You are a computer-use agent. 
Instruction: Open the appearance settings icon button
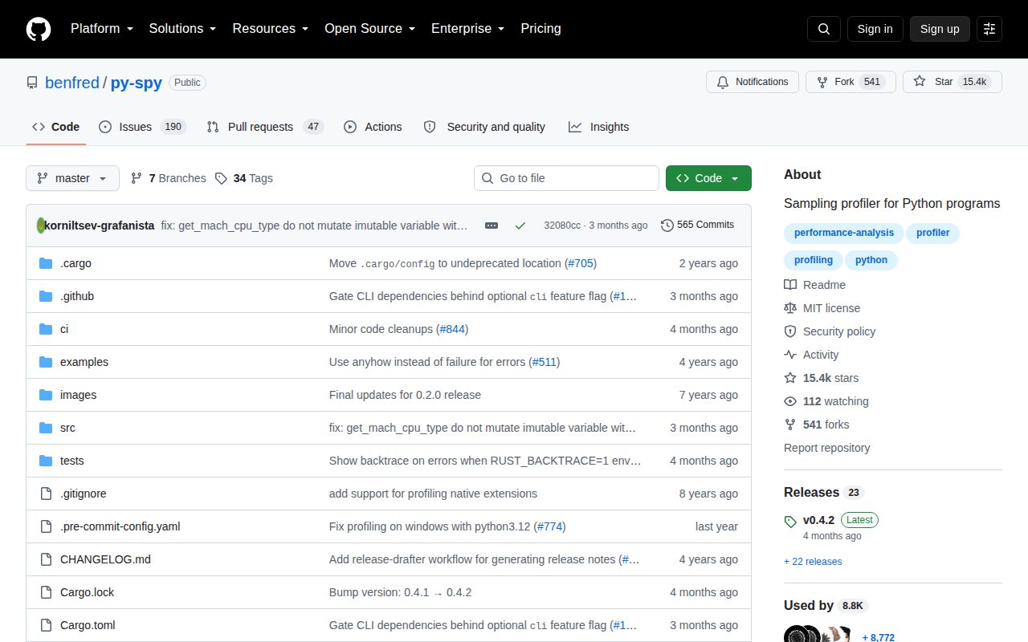(x=989, y=29)
